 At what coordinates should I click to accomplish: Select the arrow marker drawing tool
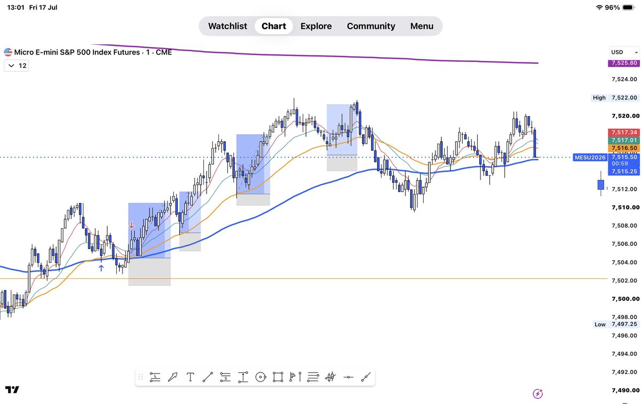click(x=172, y=377)
